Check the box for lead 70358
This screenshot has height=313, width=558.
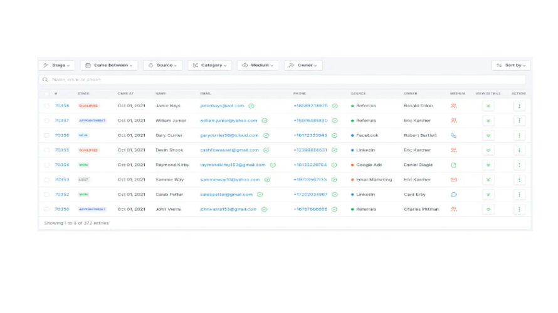point(46,106)
